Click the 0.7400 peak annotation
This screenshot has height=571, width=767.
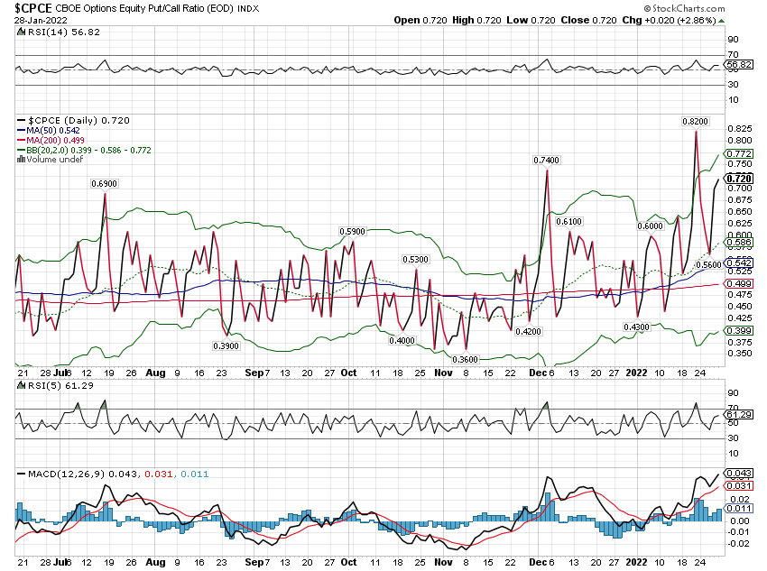[x=547, y=160]
